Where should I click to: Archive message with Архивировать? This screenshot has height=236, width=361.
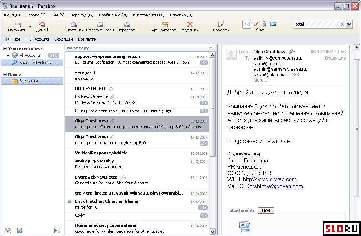165,27
